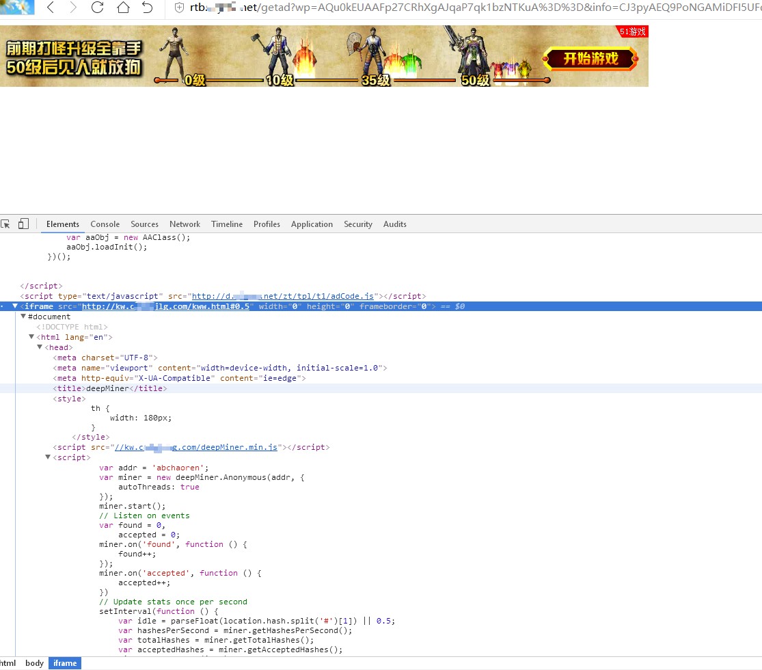This screenshot has width=762, height=670.
Task: Collapse the head node
Action: click(x=40, y=347)
